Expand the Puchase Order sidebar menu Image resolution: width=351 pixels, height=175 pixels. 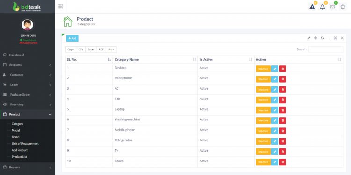pos(27,95)
